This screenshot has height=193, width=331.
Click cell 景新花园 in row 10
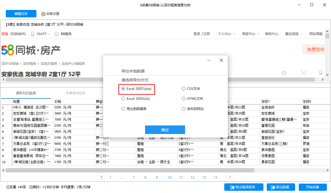click(x=281, y=162)
